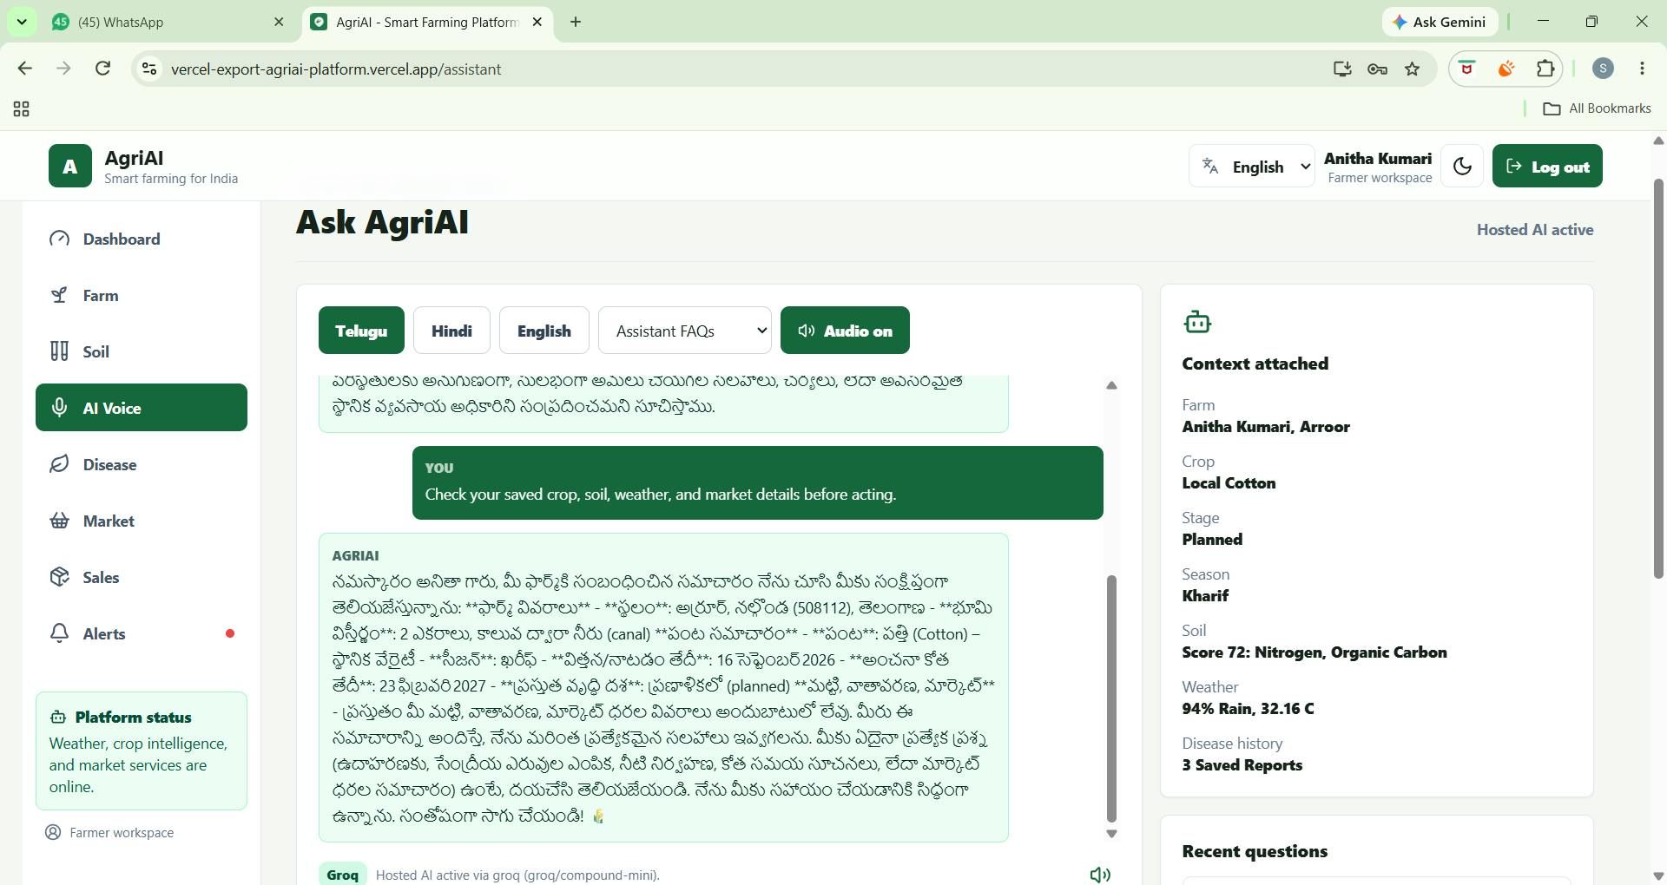Open the Farm sidebar page
The width and height of the screenshot is (1667, 885).
point(141,295)
